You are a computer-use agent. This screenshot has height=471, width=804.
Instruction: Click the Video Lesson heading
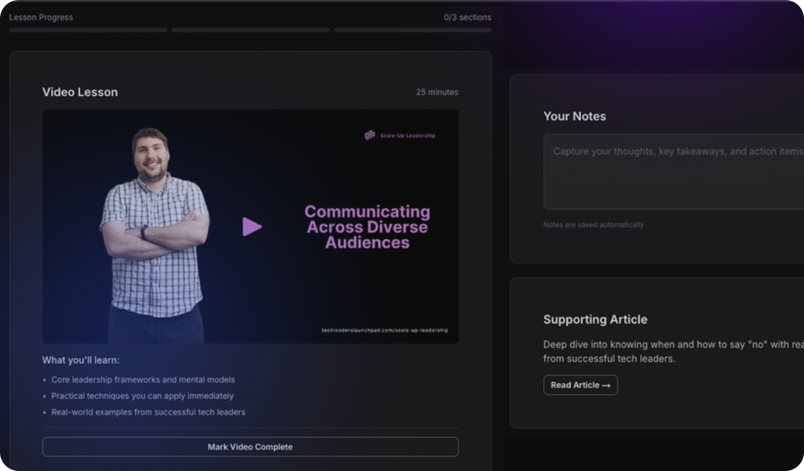pos(80,92)
